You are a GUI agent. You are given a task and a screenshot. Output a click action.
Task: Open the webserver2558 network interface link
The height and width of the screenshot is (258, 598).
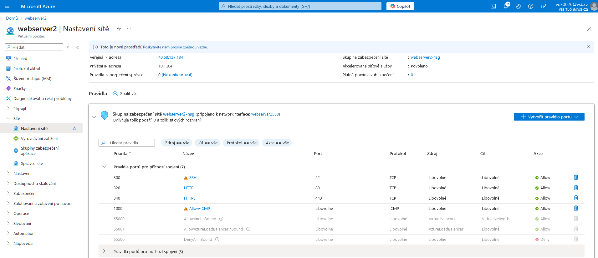265,114
